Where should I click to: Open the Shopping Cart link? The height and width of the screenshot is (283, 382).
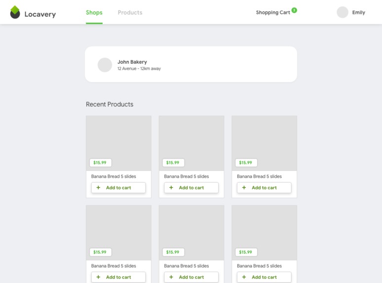(273, 12)
